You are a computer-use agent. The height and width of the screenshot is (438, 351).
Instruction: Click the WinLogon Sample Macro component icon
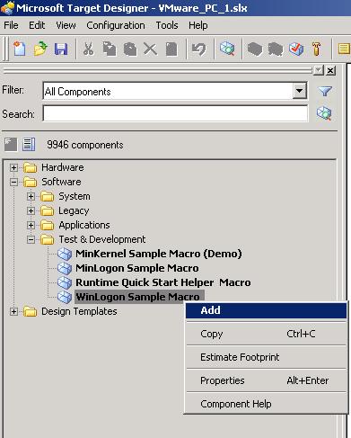tap(65, 297)
